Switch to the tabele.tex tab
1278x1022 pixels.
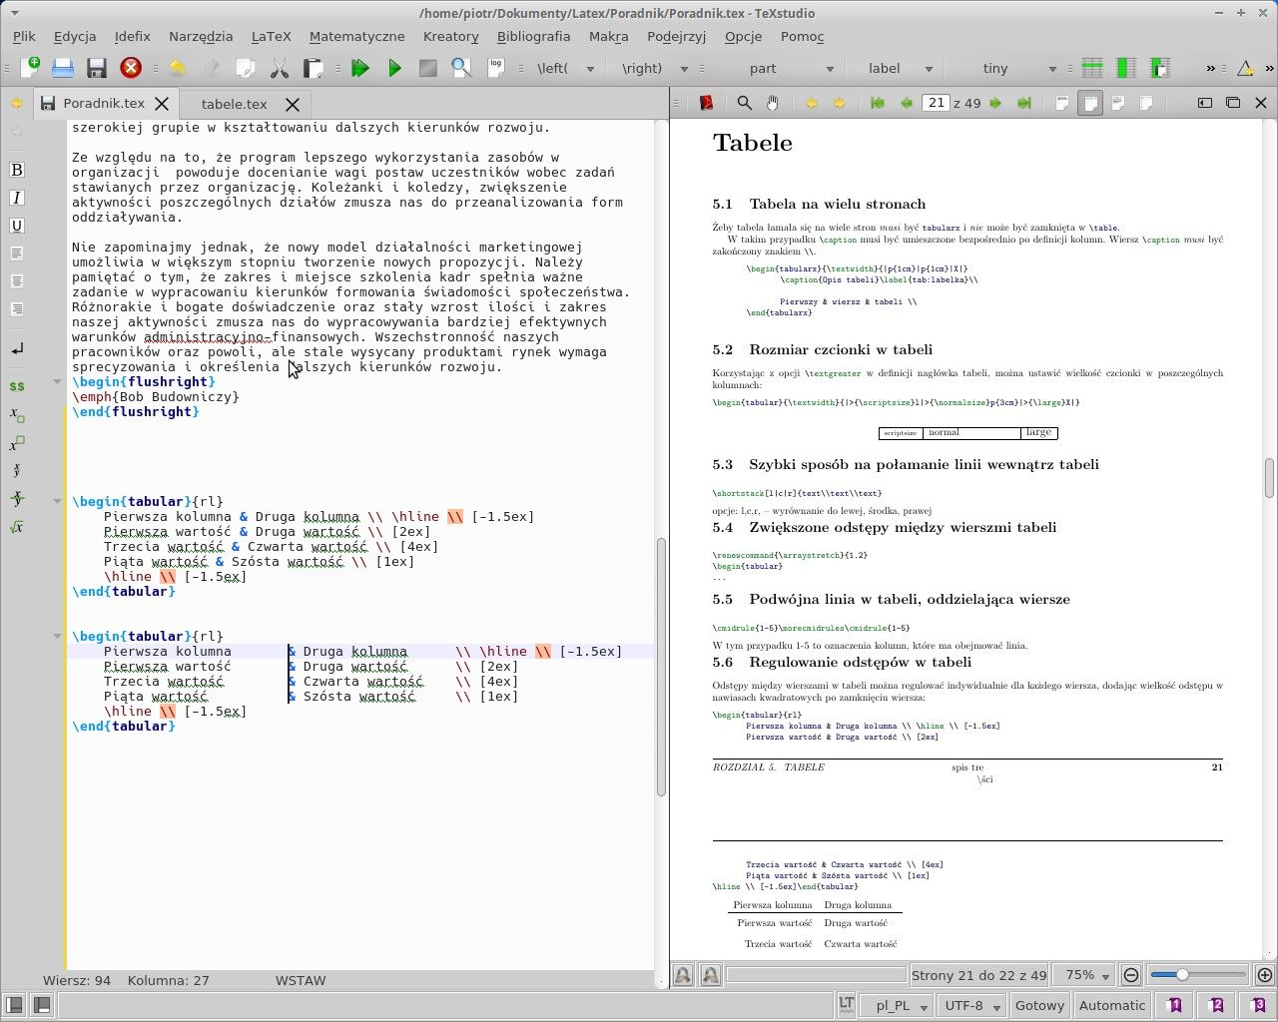click(x=234, y=104)
